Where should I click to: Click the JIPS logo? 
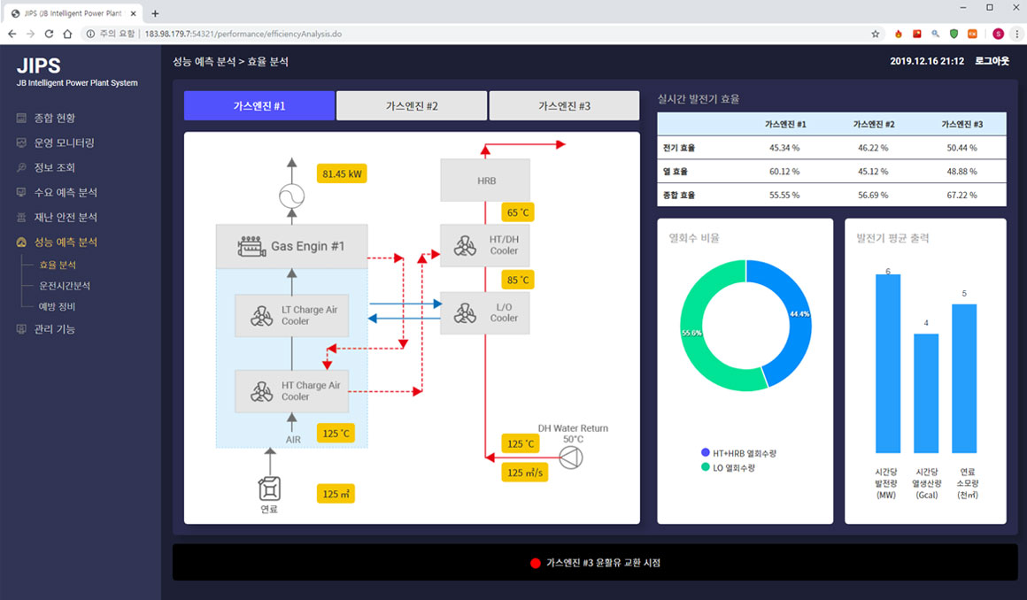click(x=38, y=65)
